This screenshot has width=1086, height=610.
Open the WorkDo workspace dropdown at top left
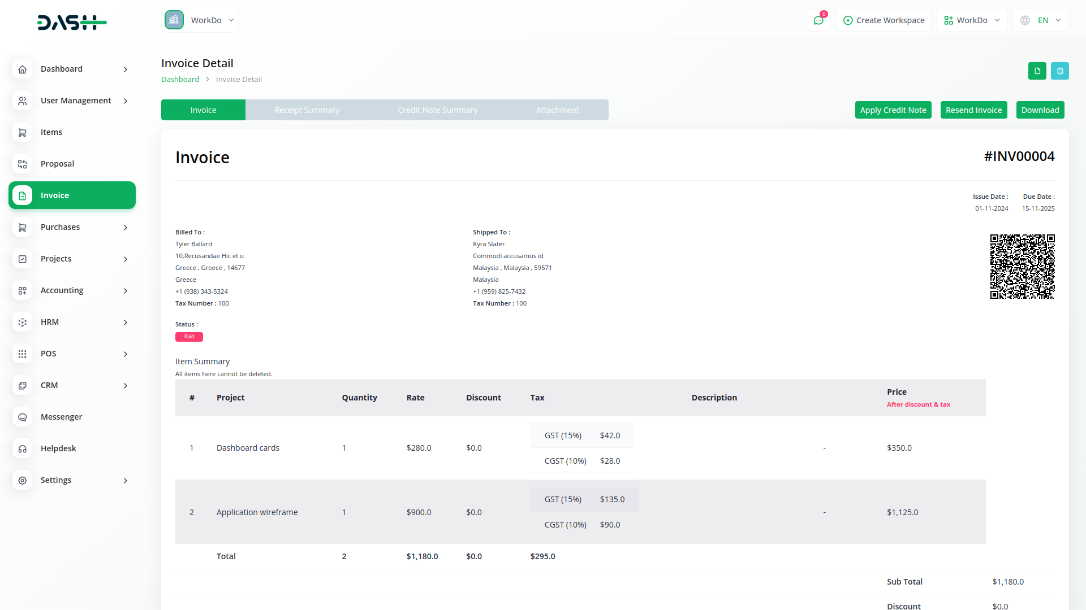click(200, 19)
